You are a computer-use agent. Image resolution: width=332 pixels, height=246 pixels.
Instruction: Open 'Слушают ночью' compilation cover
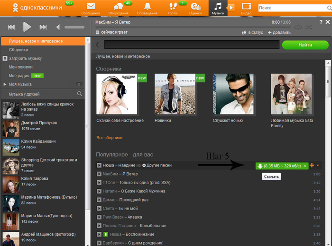click(233, 94)
